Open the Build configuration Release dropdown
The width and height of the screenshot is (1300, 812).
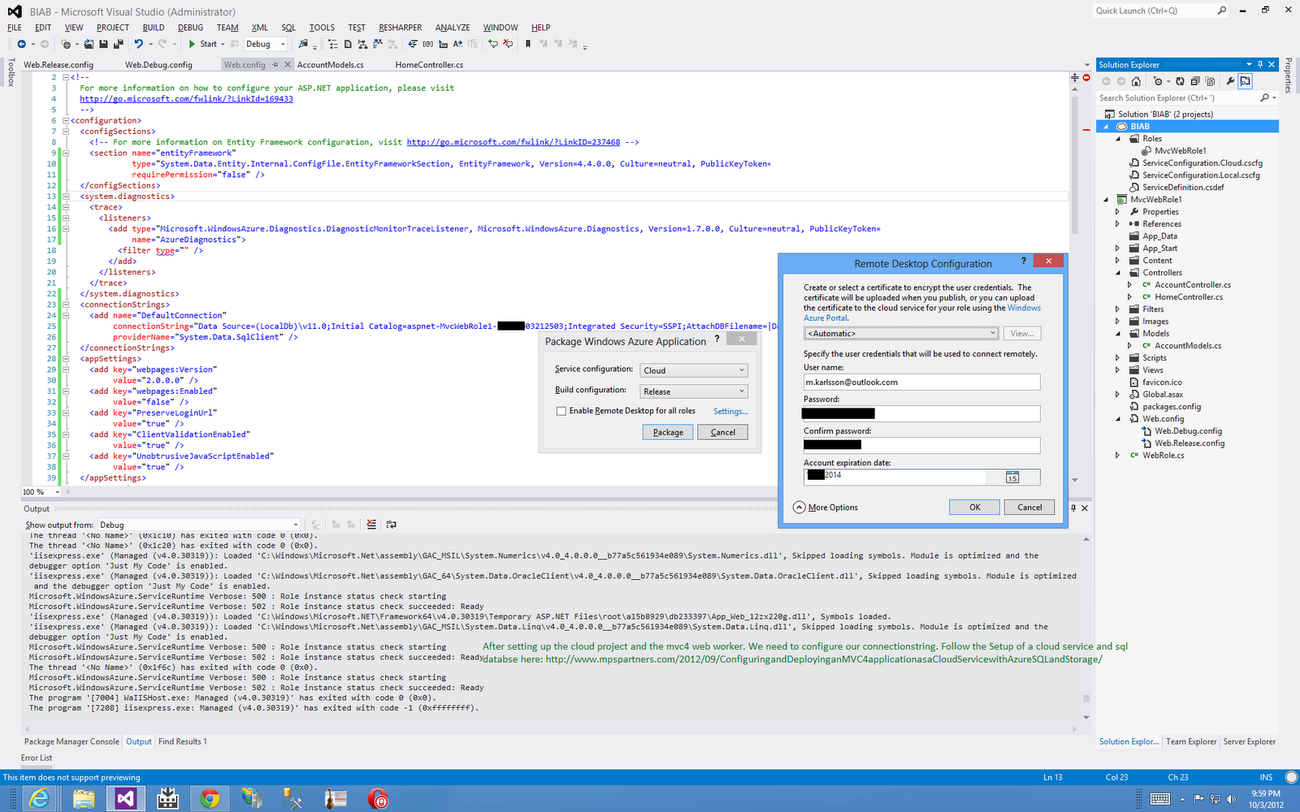(x=694, y=391)
